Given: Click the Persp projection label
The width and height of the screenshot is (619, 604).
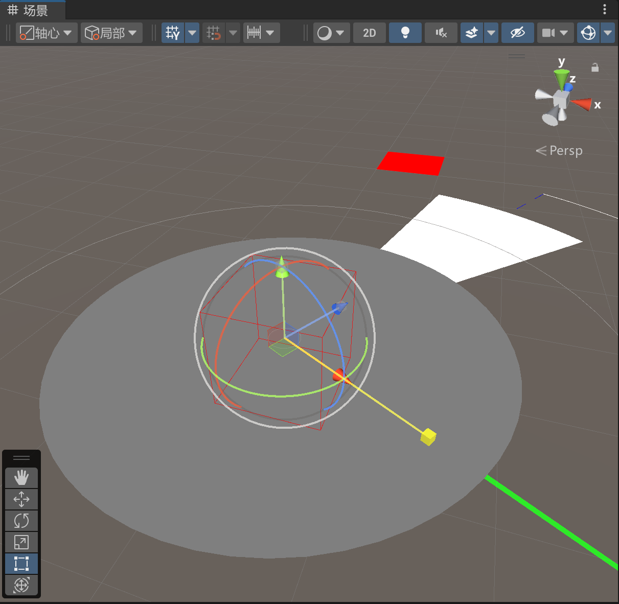Looking at the screenshot, I should [565, 151].
